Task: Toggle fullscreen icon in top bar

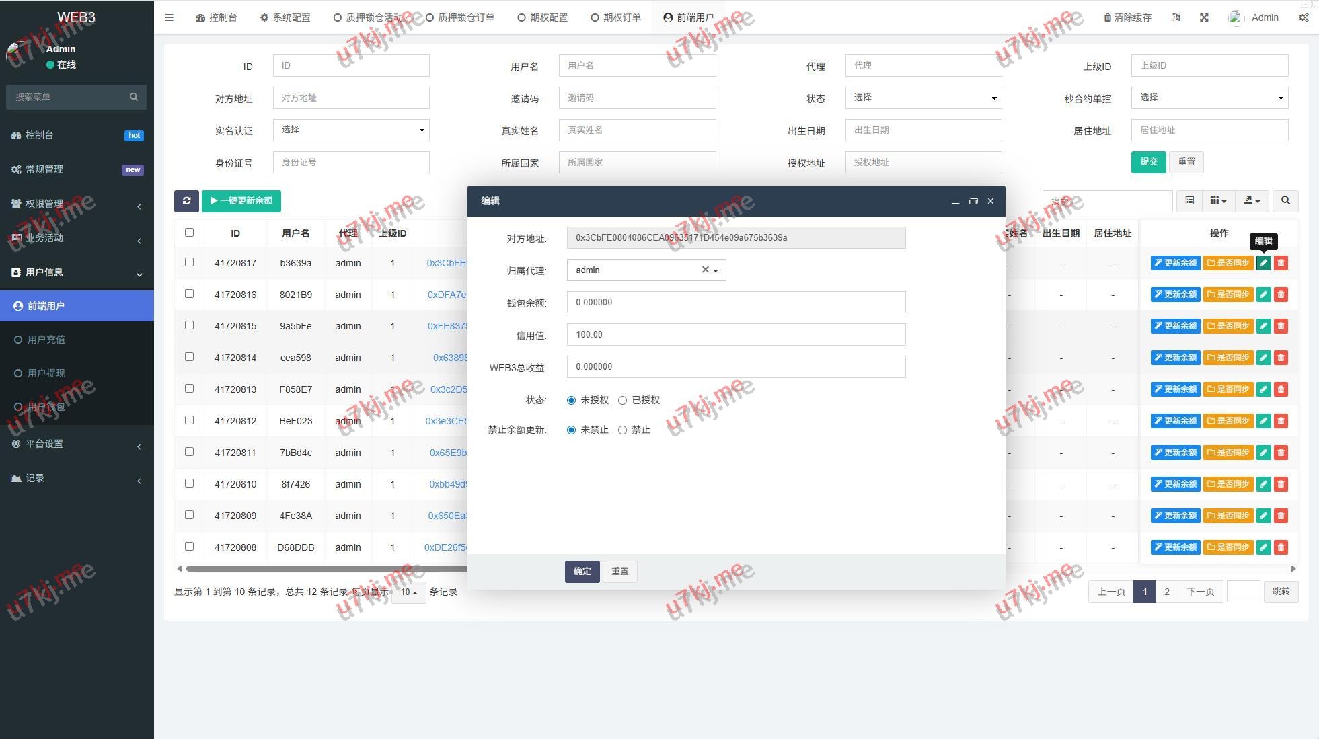Action: click(1204, 17)
